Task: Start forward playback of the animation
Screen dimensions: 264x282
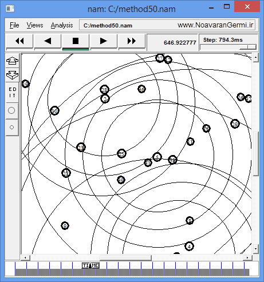Action: point(104,41)
